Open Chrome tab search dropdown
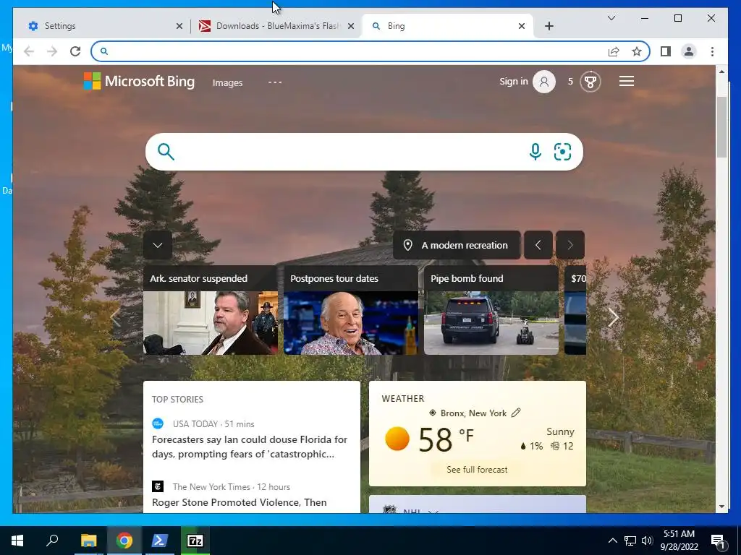This screenshot has width=741, height=555. (611, 18)
